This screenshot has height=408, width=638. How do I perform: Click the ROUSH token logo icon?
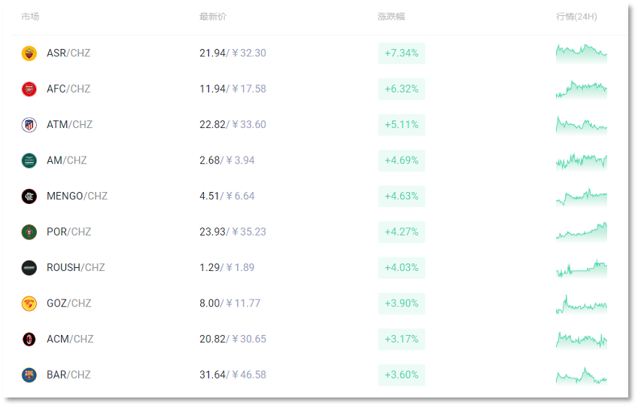[x=29, y=268]
